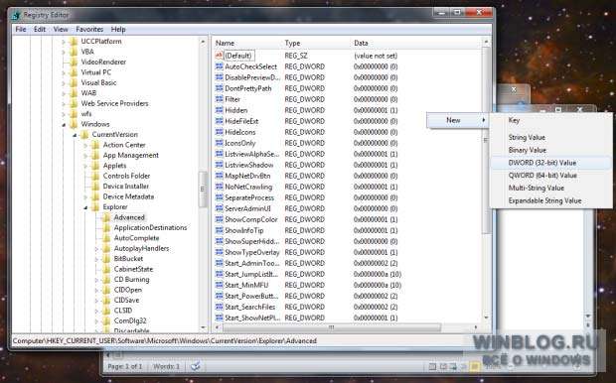
Task: Expand the App Management key
Action: [85, 156]
